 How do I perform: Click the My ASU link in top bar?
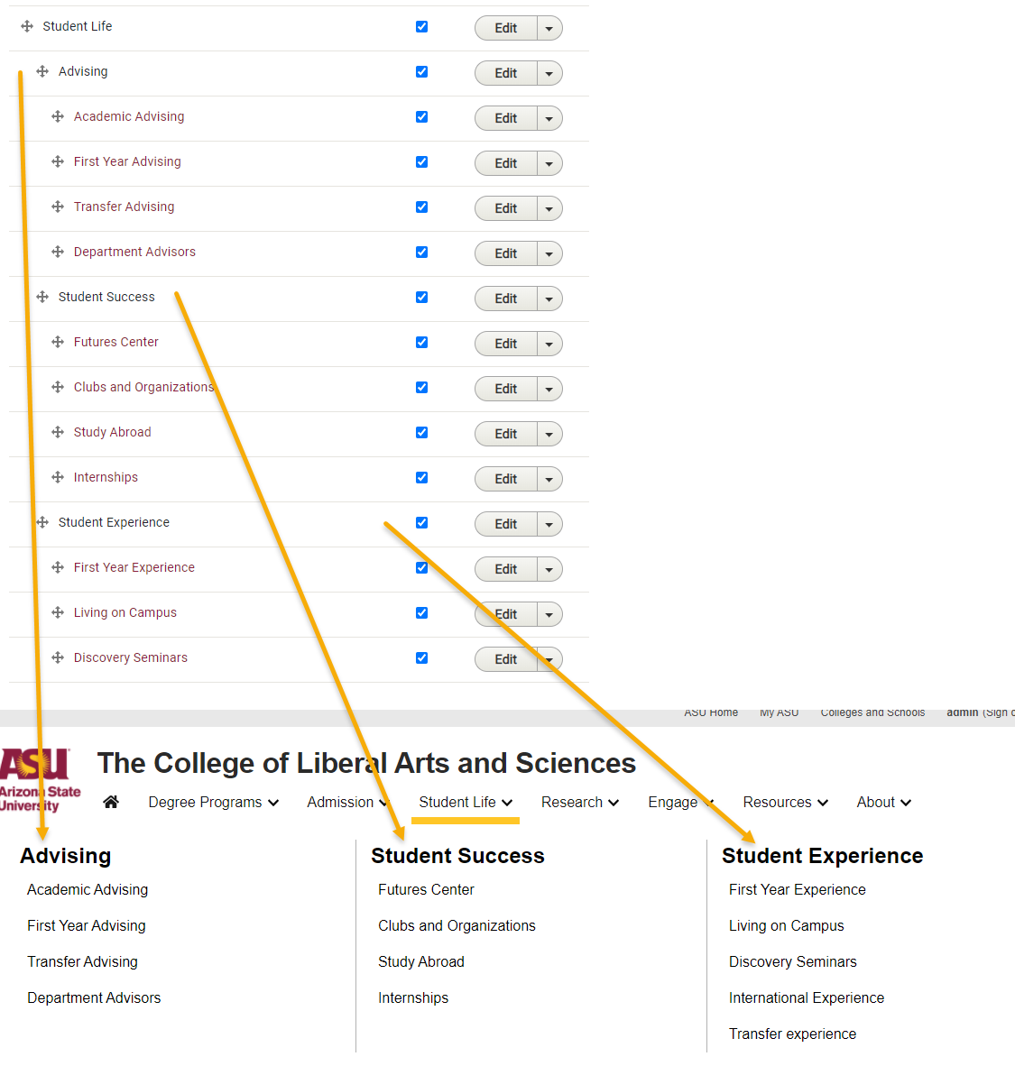pyautogui.click(x=779, y=712)
